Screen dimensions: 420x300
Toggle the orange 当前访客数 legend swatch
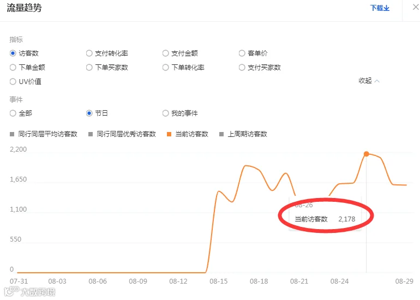[x=169, y=134]
